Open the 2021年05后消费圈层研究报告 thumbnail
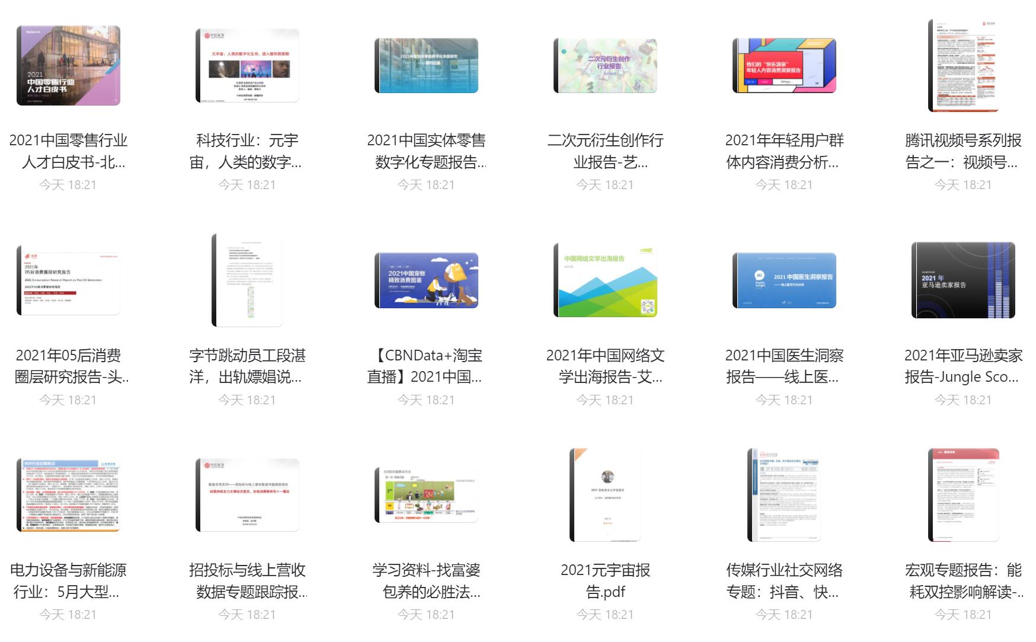Screen dimensions: 1036x642 point(68,280)
